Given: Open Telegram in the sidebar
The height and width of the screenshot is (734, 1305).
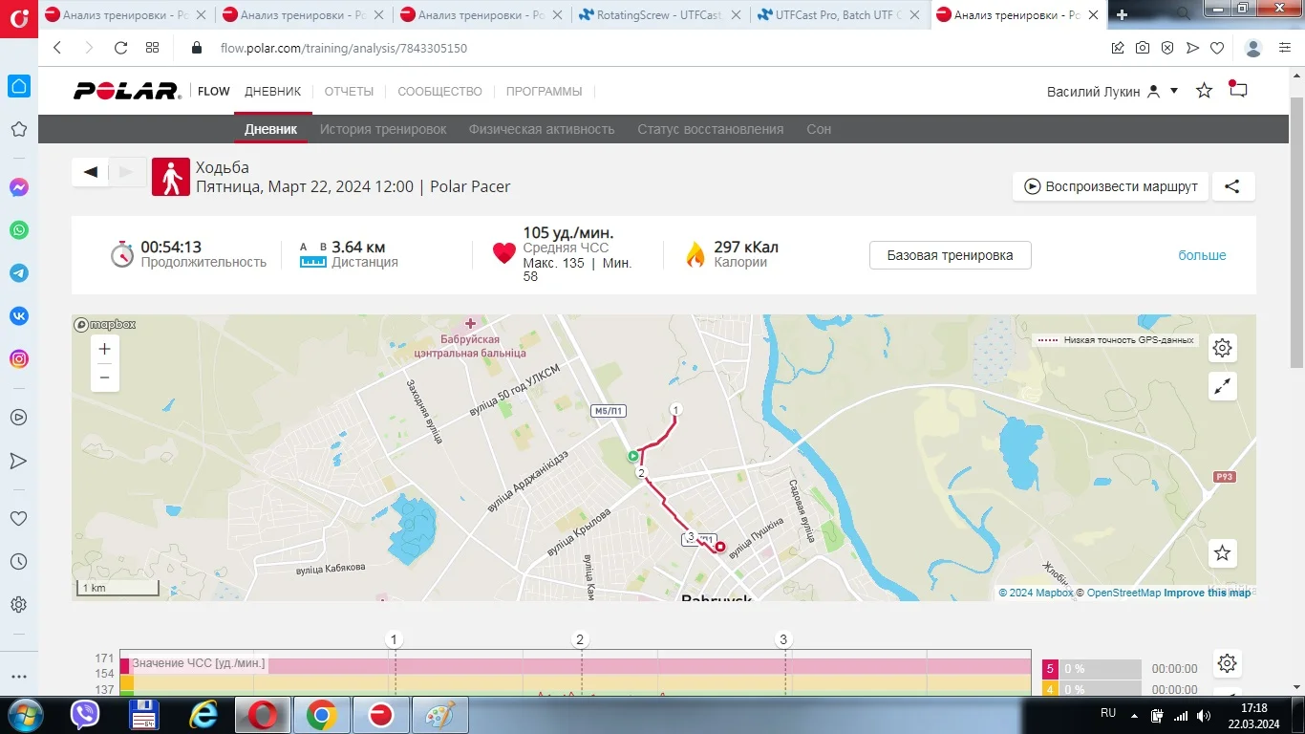Looking at the screenshot, I should [x=18, y=273].
